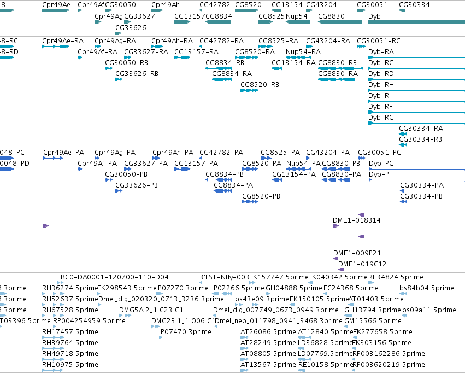The height and width of the screenshot is (373, 465).
Task: Click the Nup54 gene feature
Action: point(298,22)
